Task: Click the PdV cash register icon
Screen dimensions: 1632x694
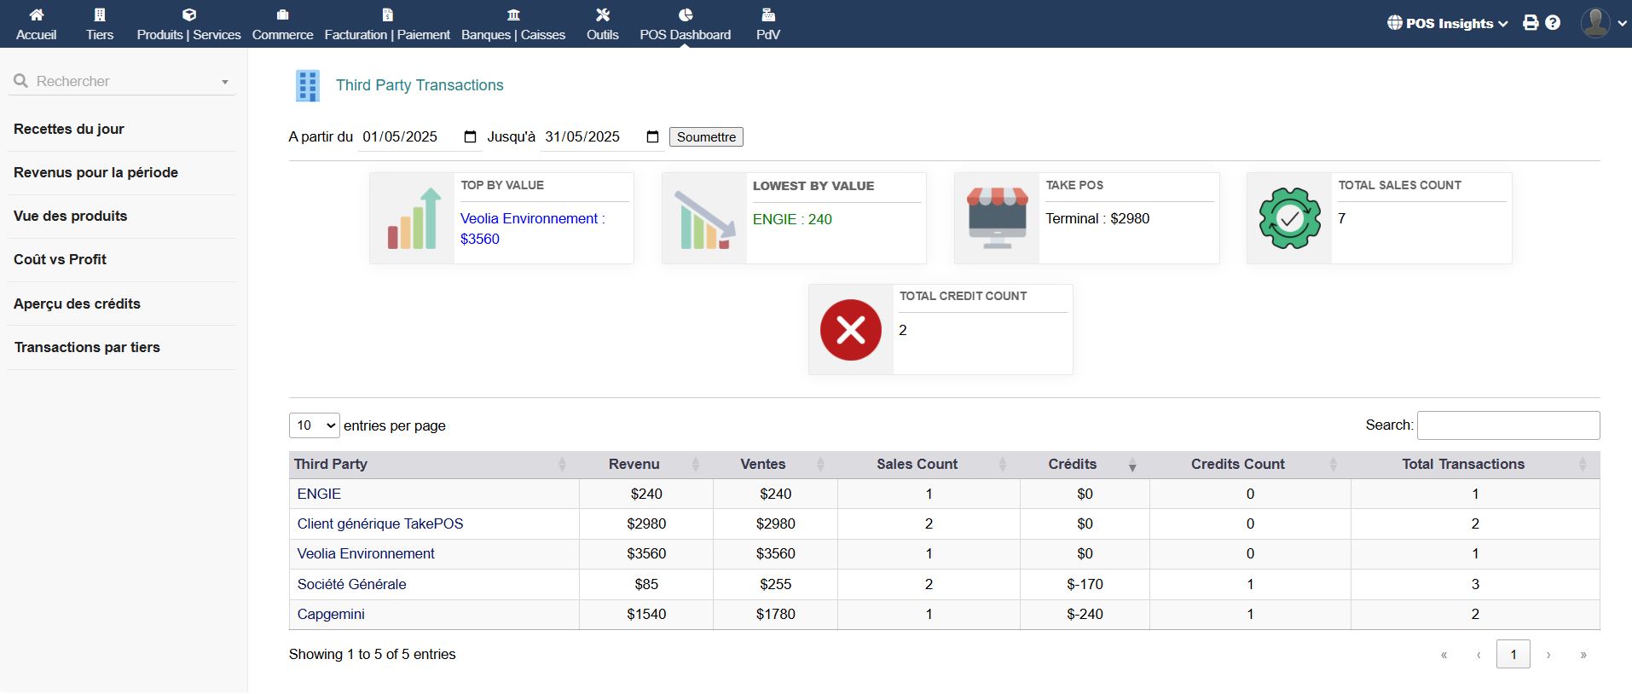Action: point(767,14)
